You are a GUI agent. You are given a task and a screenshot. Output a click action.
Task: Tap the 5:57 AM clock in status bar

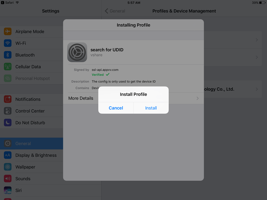[x=134, y=3]
